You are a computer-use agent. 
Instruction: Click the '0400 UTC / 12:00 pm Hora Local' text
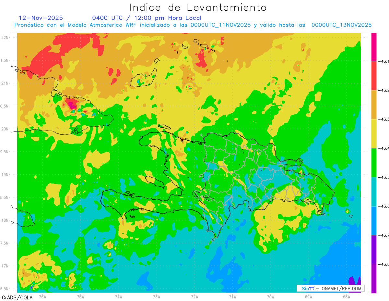click(147, 18)
